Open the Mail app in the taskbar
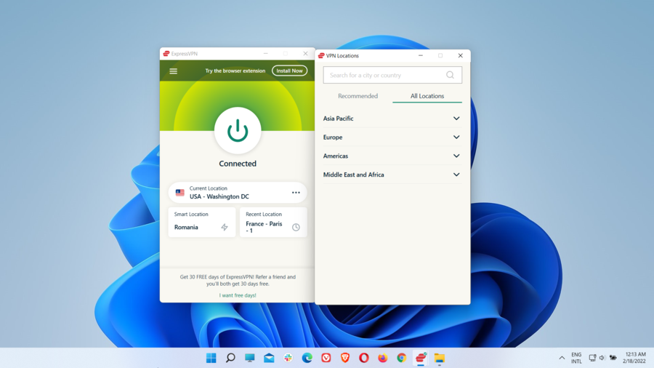 tap(269, 358)
